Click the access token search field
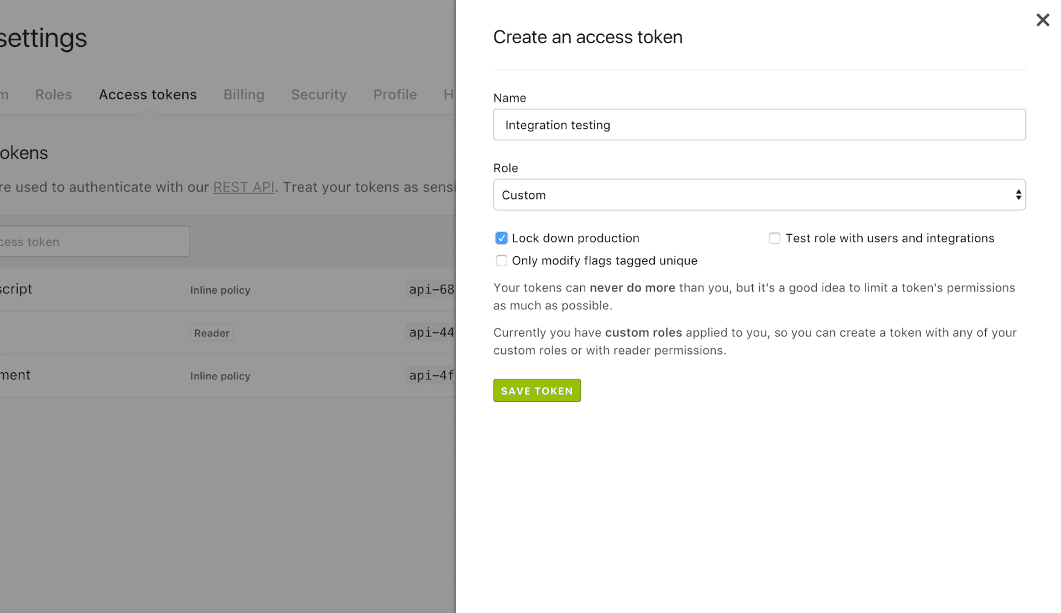1061x613 pixels. pyautogui.click(x=94, y=241)
